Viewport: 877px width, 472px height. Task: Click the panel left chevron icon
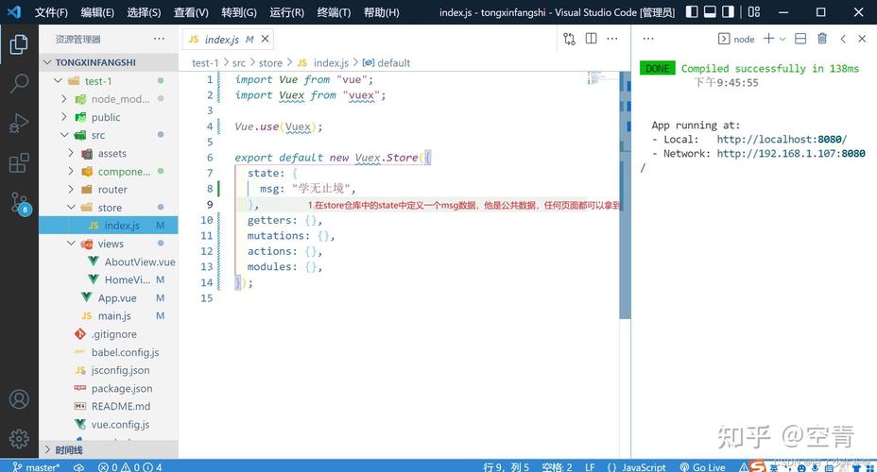coord(843,39)
